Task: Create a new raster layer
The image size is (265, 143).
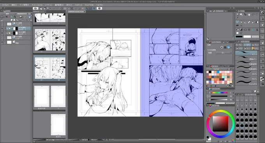Action: tap(12, 20)
